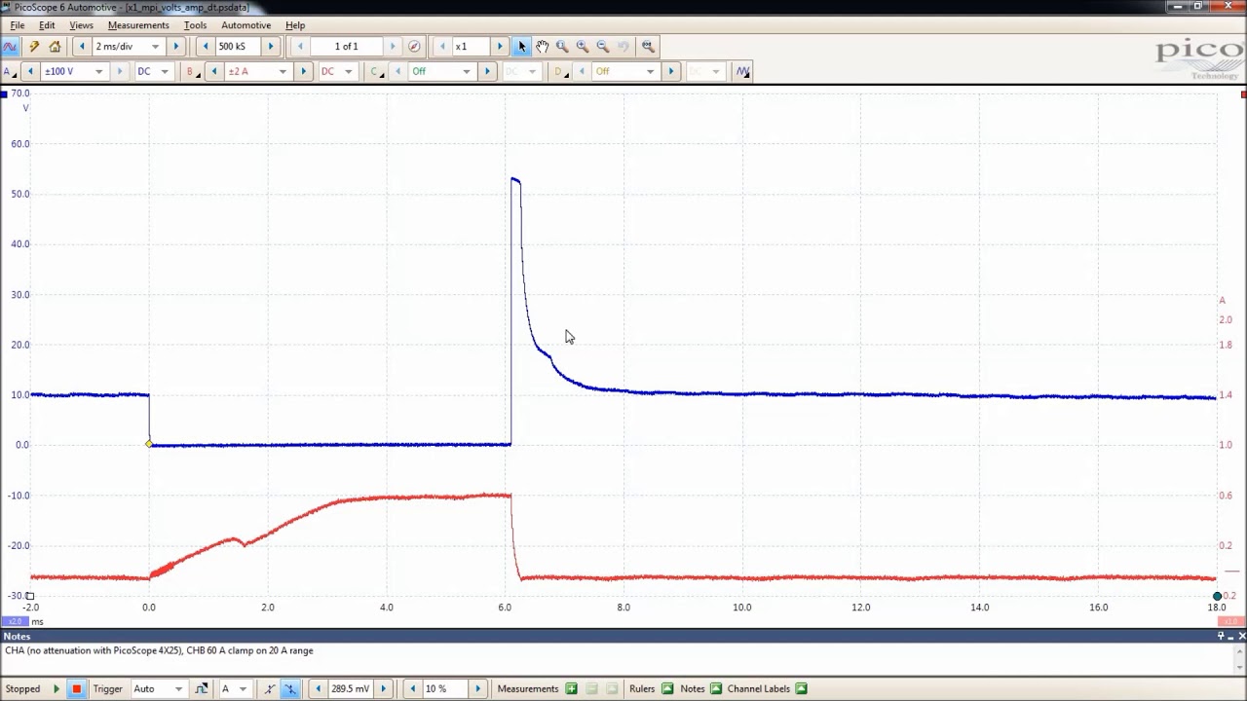Decrease the 500 kS sample count
1247x701 pixels.
pos(205,47)
